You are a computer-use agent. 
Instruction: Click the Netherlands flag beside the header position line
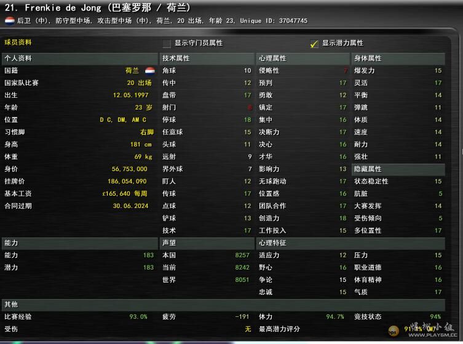tap(9, 21)
